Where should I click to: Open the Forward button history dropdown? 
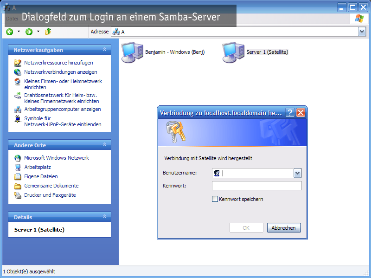[x=38, y=32]
